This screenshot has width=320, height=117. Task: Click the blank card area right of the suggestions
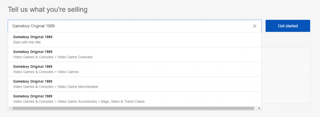point(285,75)
